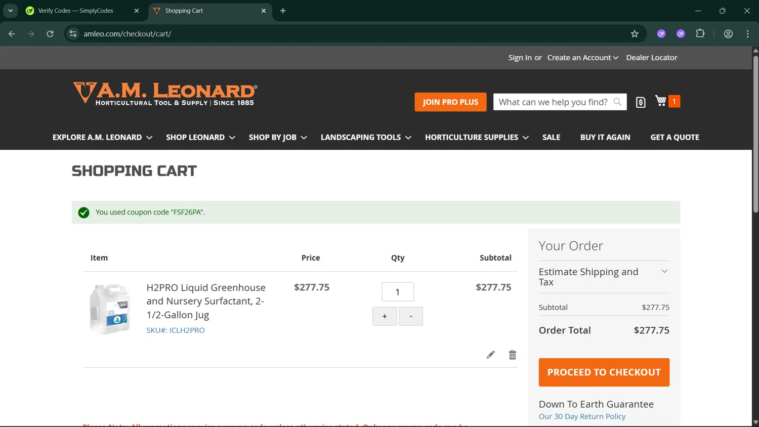This screenshot has height=427, width=759.
Task: Click the first purple extension icon
Action: click(661, 34)
